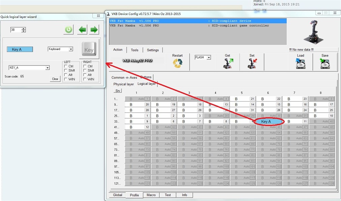The width and height of the screenshot is (341, 201).
Task: Click the button number field showing 38
Action: (x=15, y=30)
